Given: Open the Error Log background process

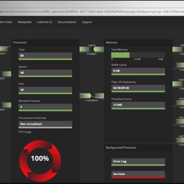Looking at the screenshot, I should pos(138,162).
